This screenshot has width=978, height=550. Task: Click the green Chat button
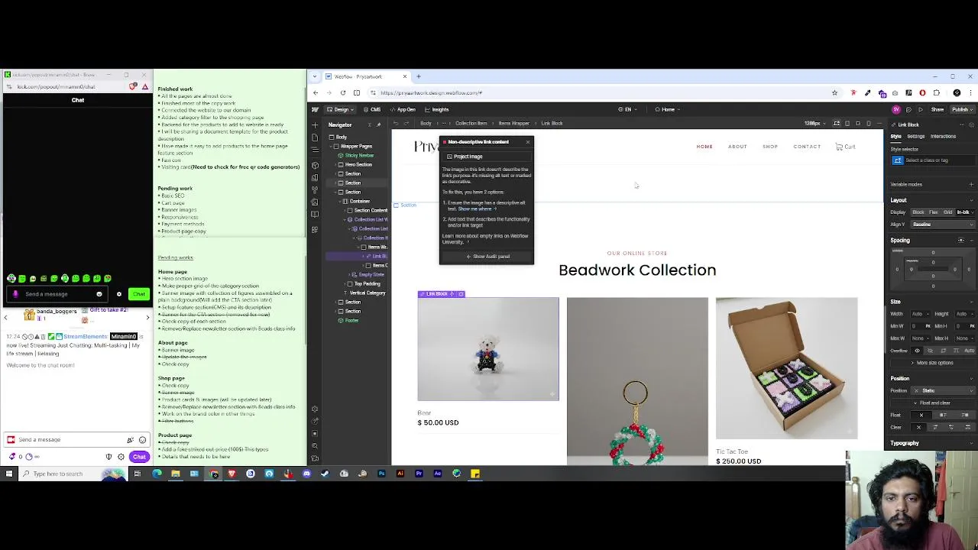tap(138, 294)
